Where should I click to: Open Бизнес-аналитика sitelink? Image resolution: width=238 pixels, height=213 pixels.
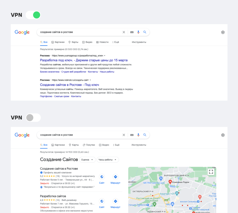click(x=50, y=72)
